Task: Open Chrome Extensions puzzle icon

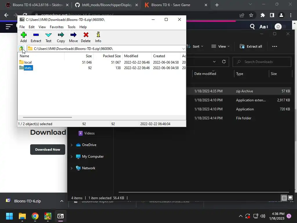Action: 263,15
